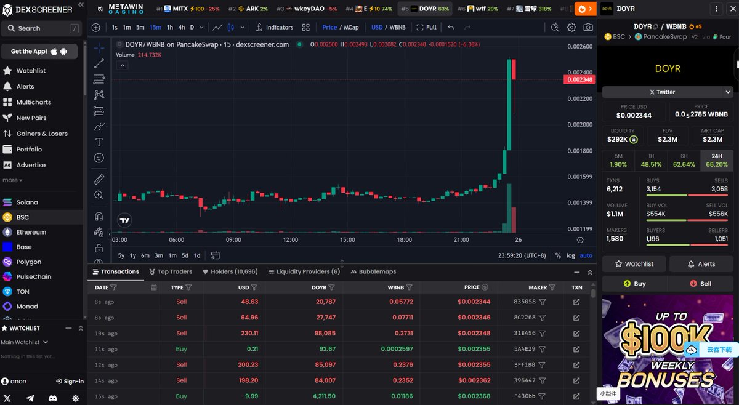Select the Measure ruler tool

(x=99, y=179)
